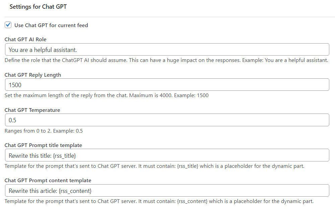
Task: Click the Chat GPT Temperature input box
Action: coord(134,120)
